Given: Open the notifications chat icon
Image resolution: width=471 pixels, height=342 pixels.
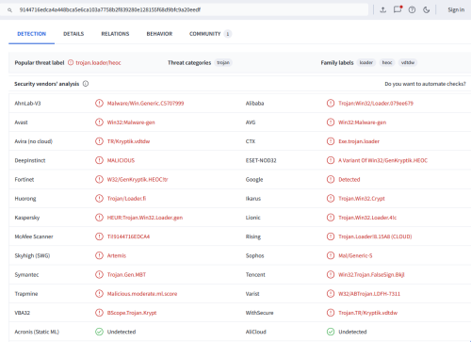Looking at the screenshot, I should (x=398, y=9).
